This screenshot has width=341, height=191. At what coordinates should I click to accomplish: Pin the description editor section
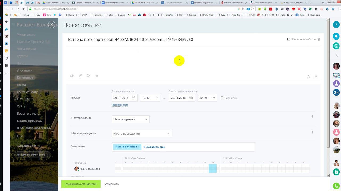pos(316,76)
